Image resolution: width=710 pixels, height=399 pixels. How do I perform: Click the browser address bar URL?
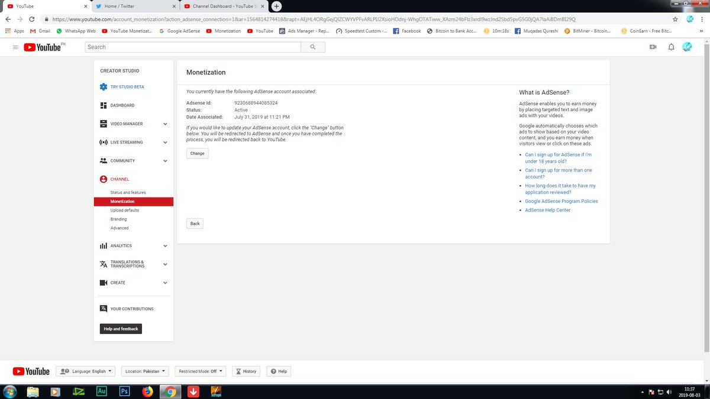(x=314, y=19)
